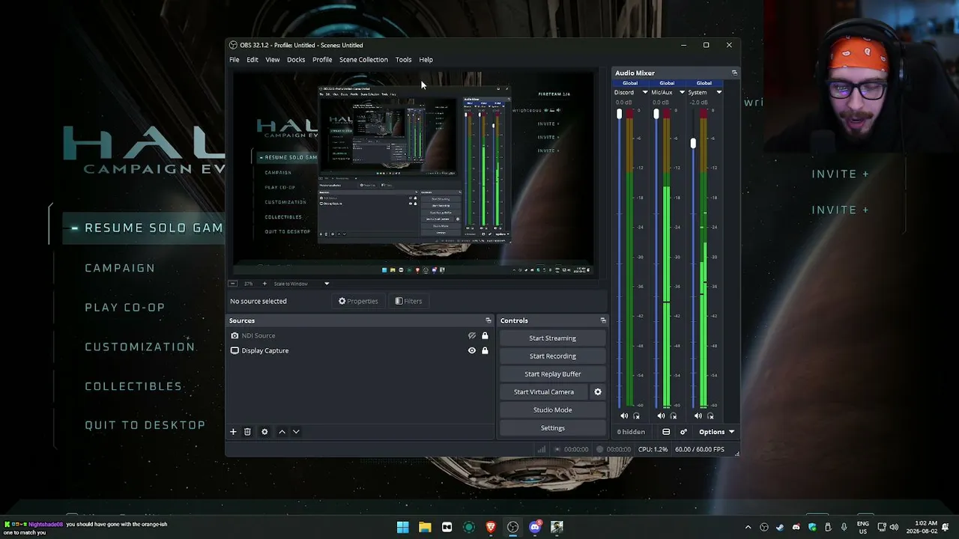
Task: Click Start Virtual Camera button
Action: (x=544, y=392)
